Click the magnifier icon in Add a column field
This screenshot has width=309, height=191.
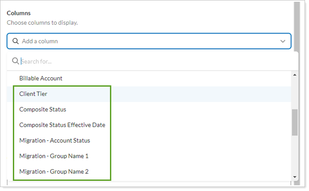click(16, 41)
